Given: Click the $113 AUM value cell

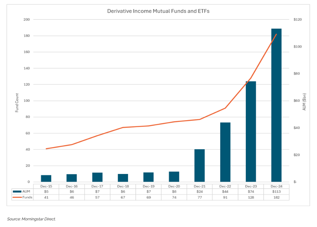Looking at the screenshot, I should point(276,192).
